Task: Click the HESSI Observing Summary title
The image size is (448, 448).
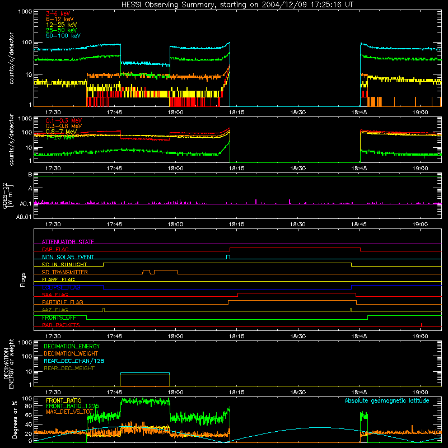Action: (237, 5)
